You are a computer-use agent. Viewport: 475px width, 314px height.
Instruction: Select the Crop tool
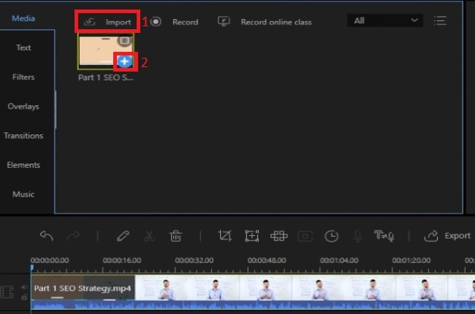[x=225, y=236]
